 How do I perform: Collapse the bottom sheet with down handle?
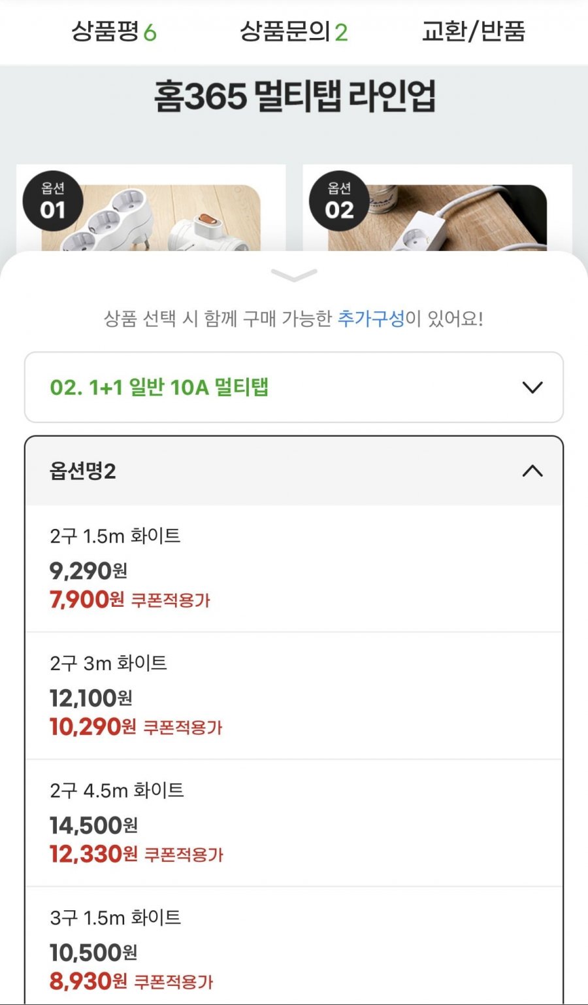point(294,275)
